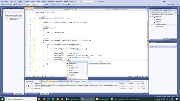Open the Debug configuration dropdown
This screenshot has height=101, width=180.
[x=29, y=4]
